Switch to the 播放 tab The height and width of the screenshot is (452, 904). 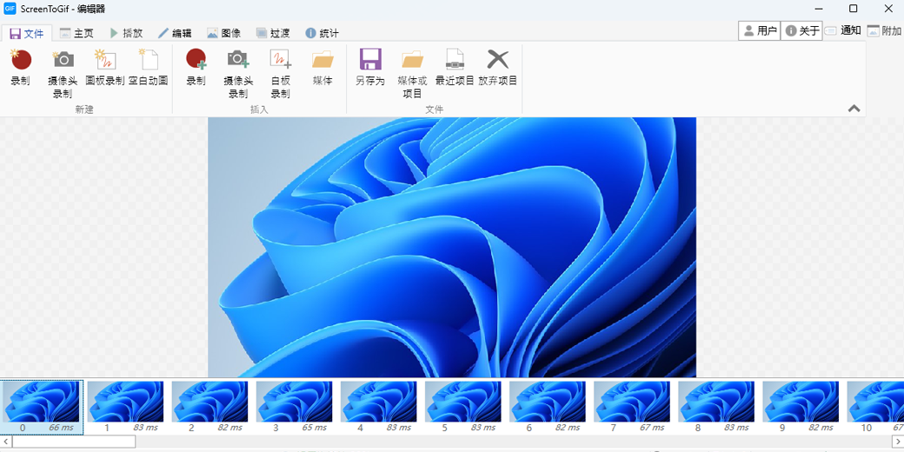click(126, 33)
